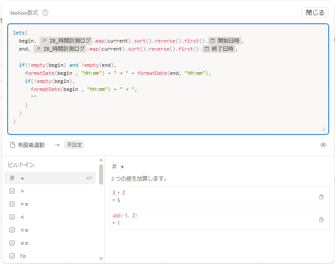The image size is (335, 264).
Task: Click the '.sort()' call on begin line
Action: coord(141,41)
